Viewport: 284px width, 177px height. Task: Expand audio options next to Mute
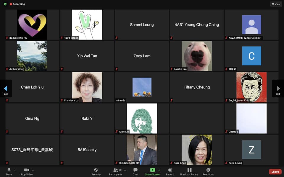(x=15, y=170)
